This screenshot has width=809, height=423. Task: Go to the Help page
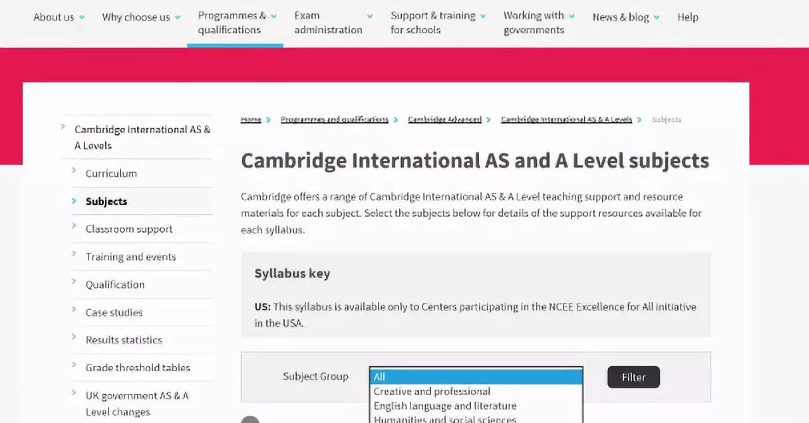(687, 17)
